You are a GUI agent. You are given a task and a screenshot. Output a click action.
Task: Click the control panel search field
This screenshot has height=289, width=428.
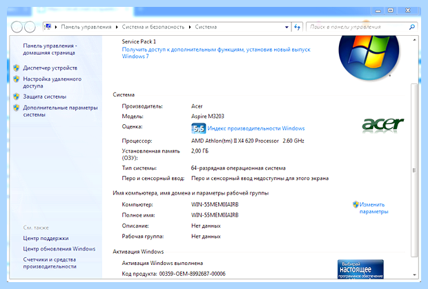click(358, 27)
